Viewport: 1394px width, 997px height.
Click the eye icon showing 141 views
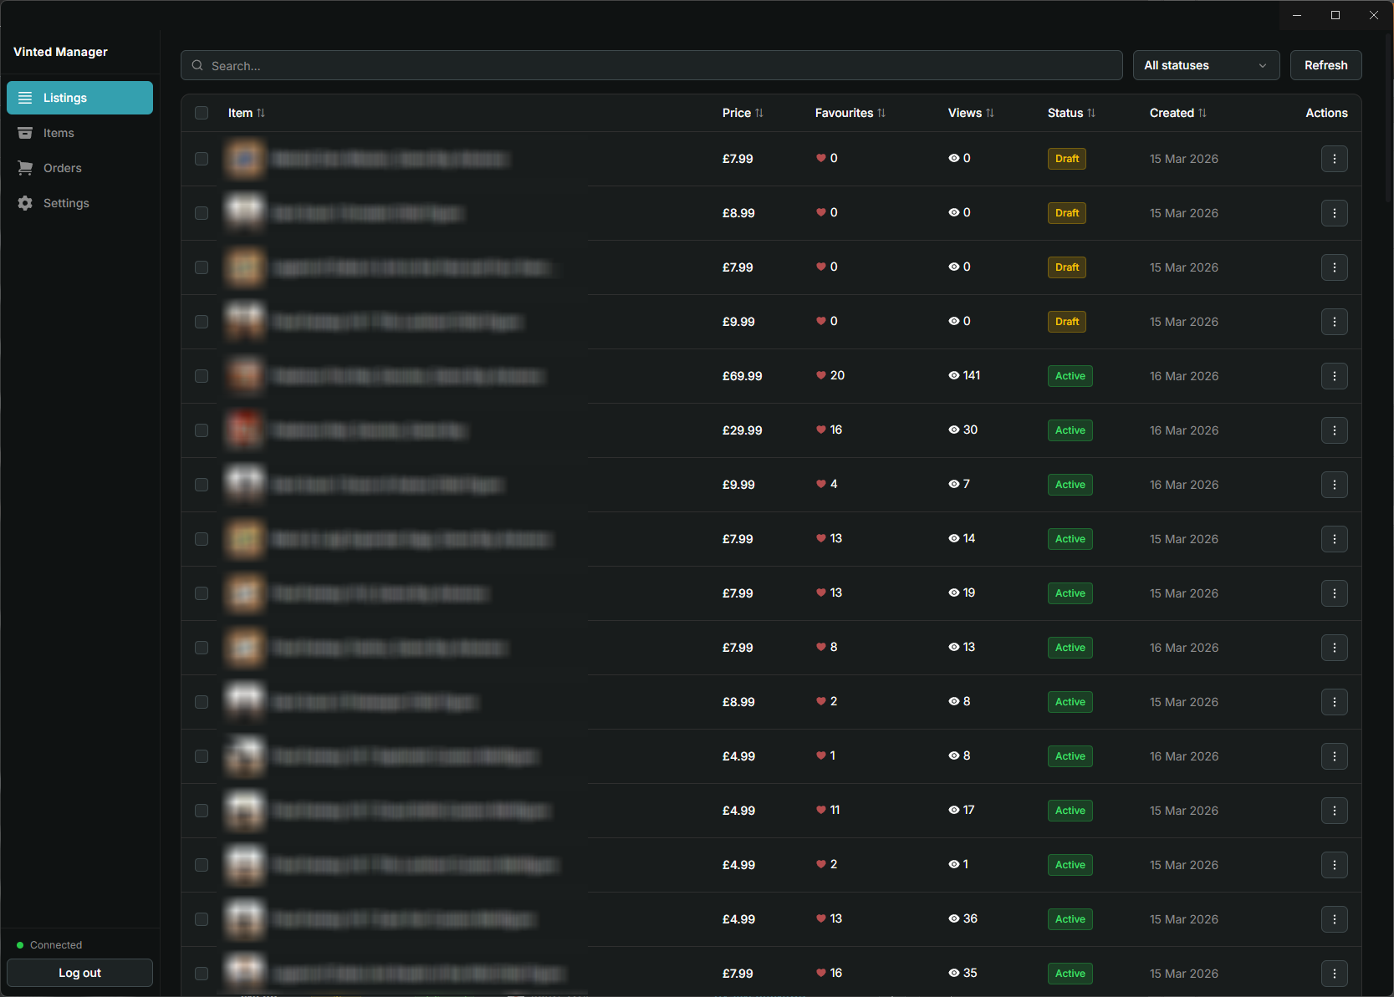click(952, 375)
